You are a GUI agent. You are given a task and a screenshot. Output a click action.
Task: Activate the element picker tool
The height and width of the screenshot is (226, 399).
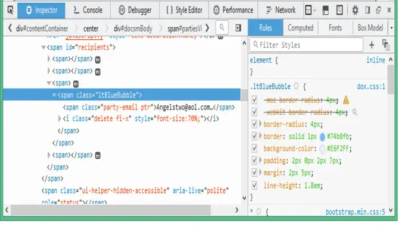11,10
